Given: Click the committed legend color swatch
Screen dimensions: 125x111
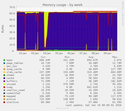Looking at the screenshot, I should point(4,93).
